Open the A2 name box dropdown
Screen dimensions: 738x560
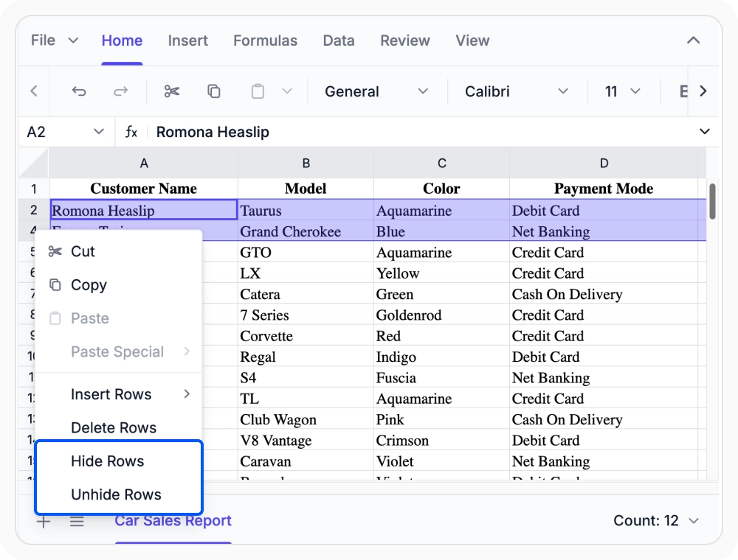98,132
